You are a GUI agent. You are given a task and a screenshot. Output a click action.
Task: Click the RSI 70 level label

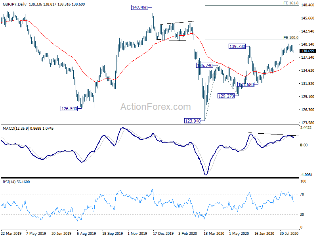click(302, 194)
